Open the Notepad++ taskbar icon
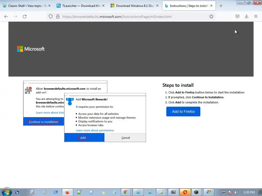The width and height of the screenshot is (262, 196). tap(79, 192)
